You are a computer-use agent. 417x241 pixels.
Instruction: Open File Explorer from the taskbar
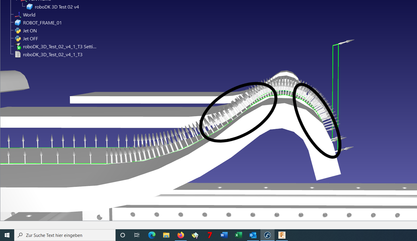pyautogui.click(x=166, y=235)
